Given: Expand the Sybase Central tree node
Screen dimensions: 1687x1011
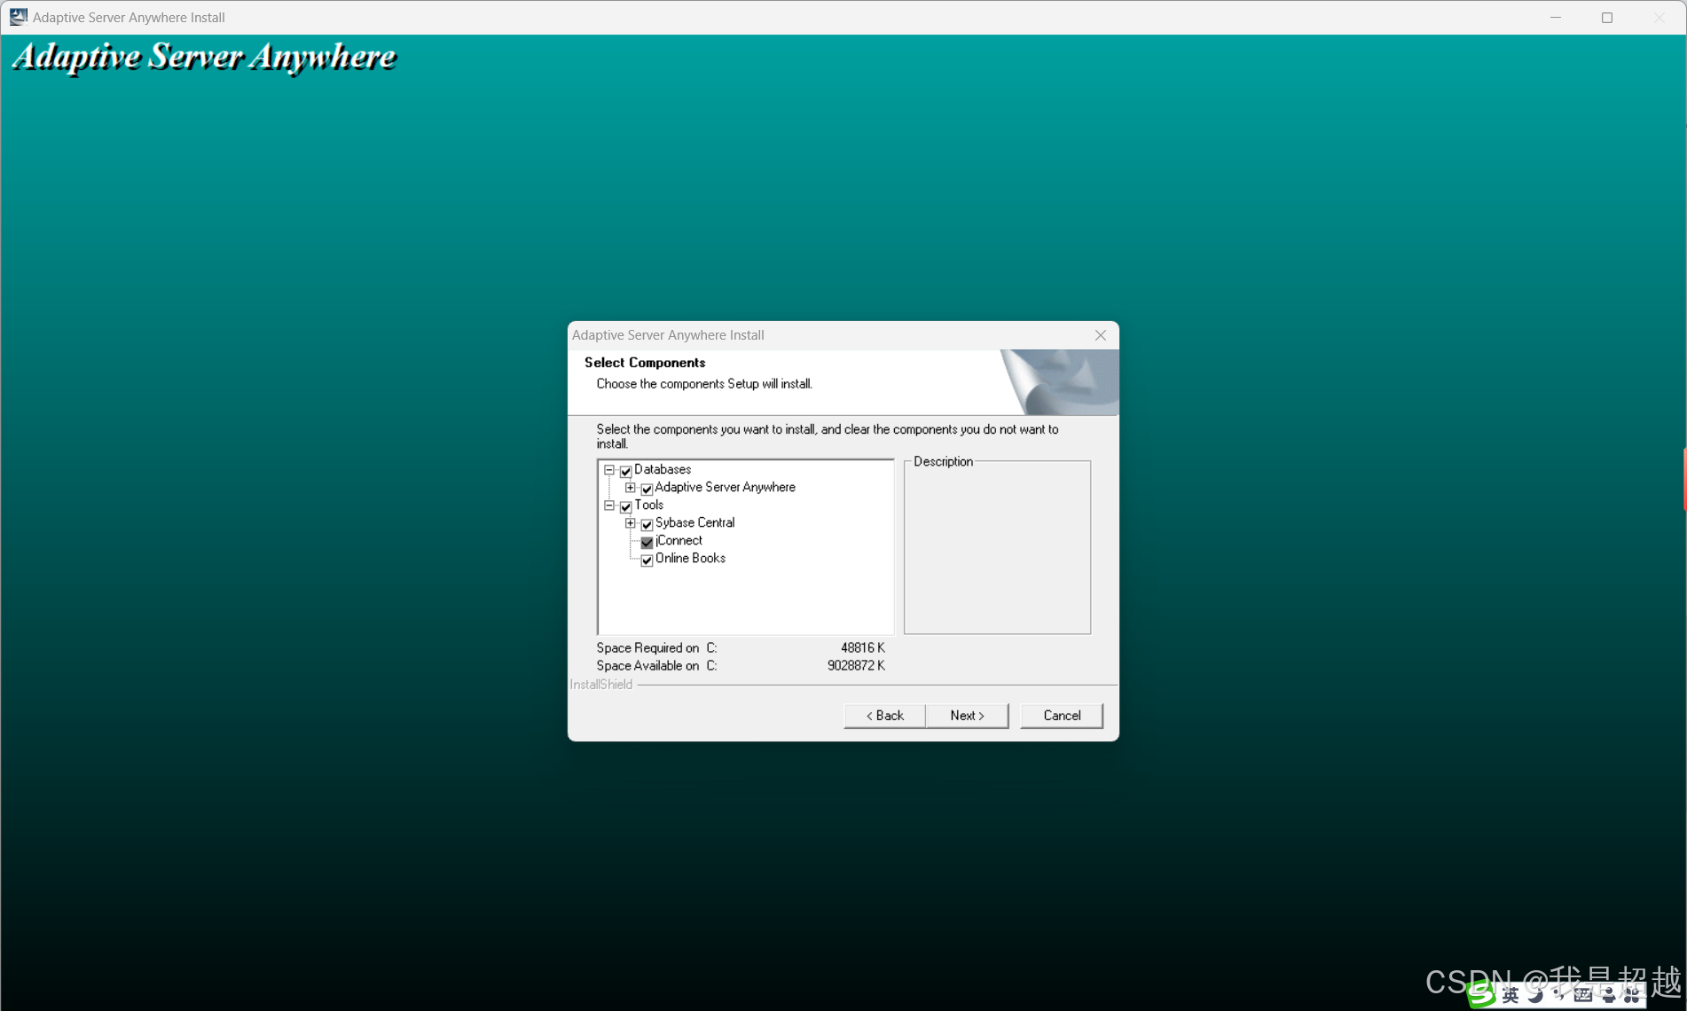Looking at the screenshot, I should point(631,524).
